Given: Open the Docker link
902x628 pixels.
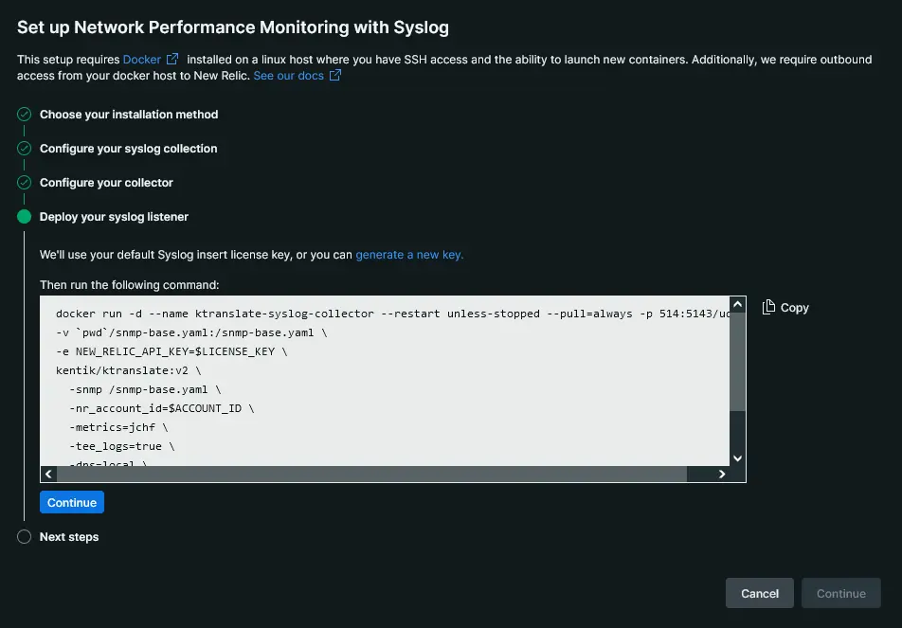Looking at the screenshot, I should (x=141, y=60).
